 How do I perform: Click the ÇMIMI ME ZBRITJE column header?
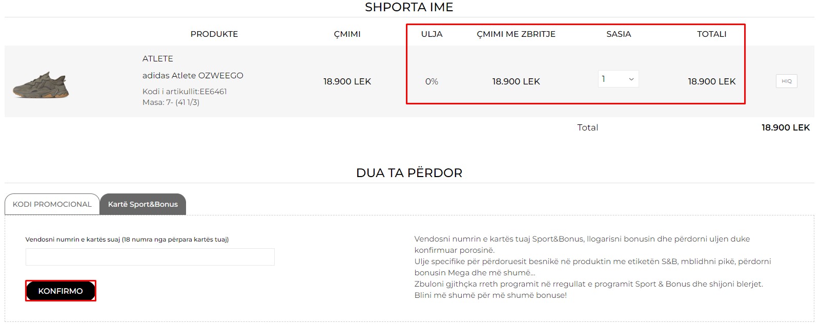pos(516,34)
